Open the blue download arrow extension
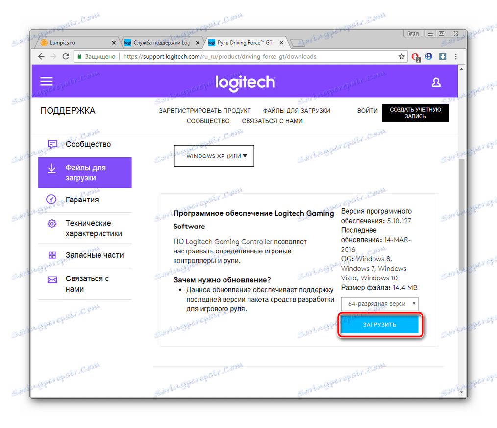Viewport: 497px width, 428px height. pos(443,56)
